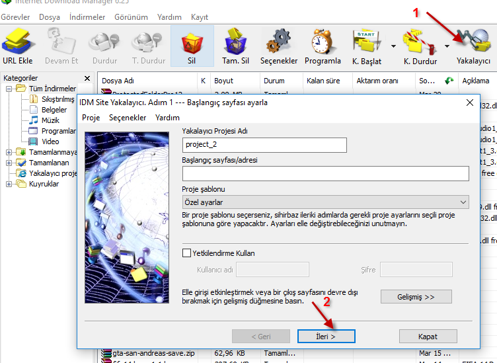The width and height of the screenshot is (497, 363).
Task: Click the Kapat button
Action: 428,337
